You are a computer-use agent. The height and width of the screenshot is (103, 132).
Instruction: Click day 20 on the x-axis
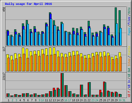coord(81,100)
